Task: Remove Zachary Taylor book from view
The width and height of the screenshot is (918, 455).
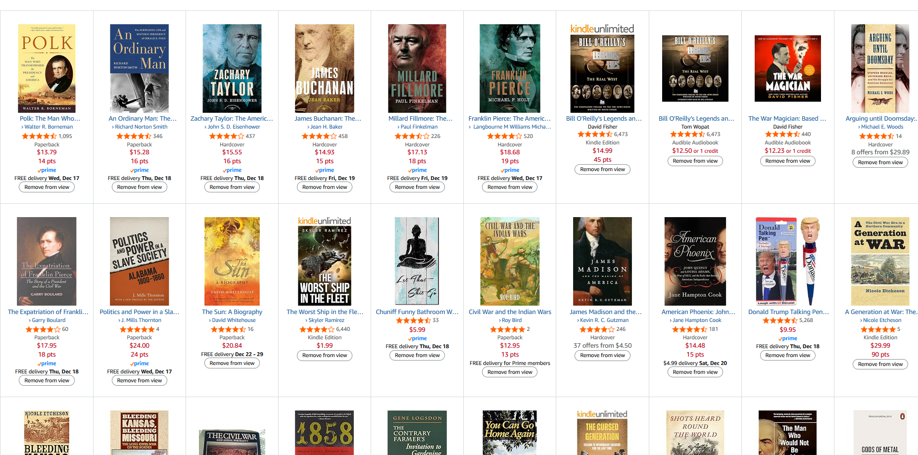Action: point(232,187)
